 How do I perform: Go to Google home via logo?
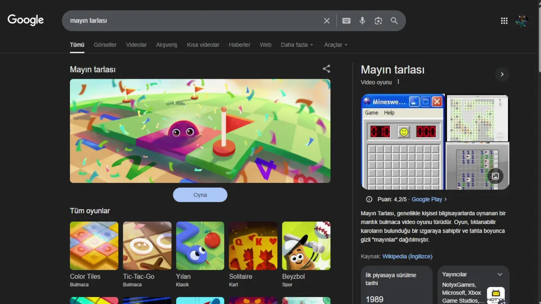(x=26, y=20)
